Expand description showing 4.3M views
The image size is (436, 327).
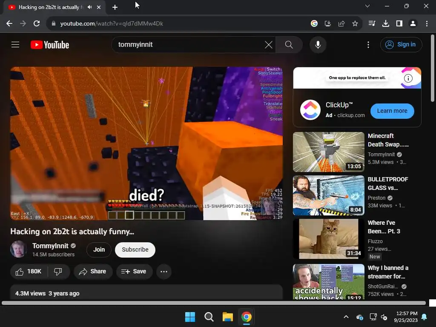(x=146, y=293)
